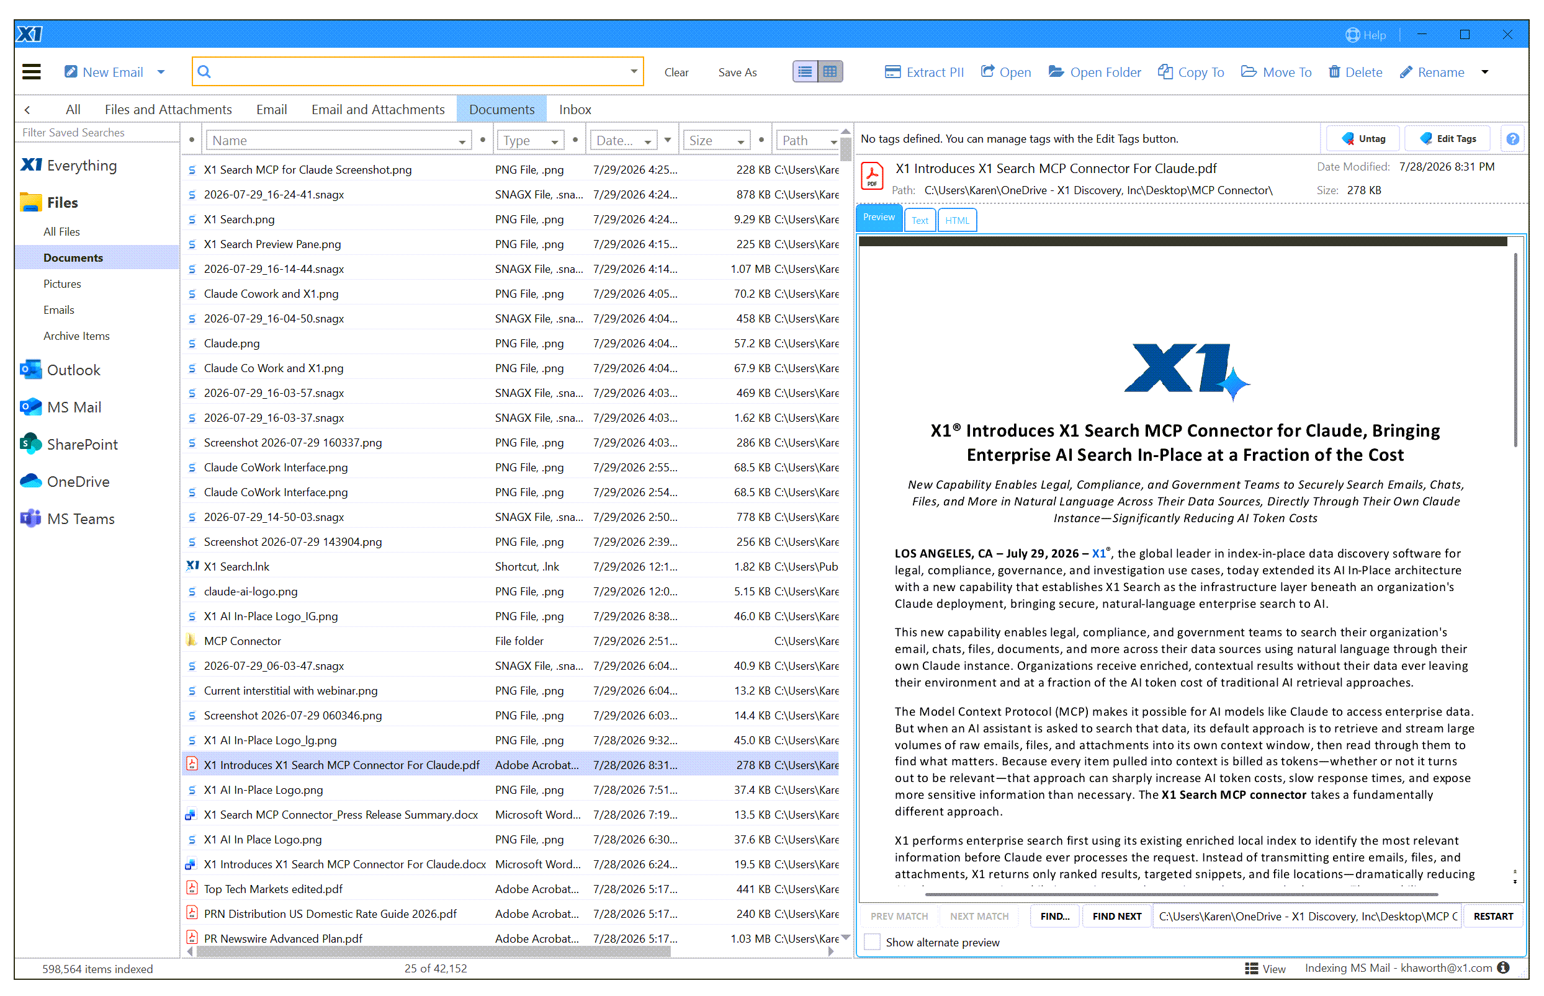Click the Help globe icon
This screenshot has width=1544, height=996.
pyautogui.click(x=1352, y=35)
